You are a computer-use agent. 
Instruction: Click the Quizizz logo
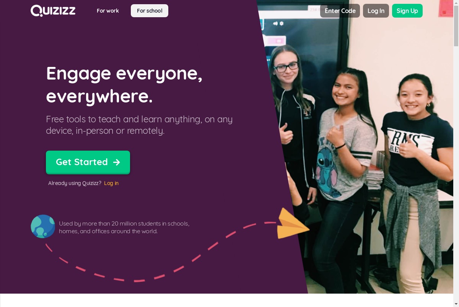[x=53, y=11]
